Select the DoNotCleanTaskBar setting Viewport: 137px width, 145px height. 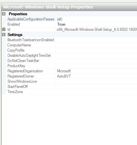[23, 61]
